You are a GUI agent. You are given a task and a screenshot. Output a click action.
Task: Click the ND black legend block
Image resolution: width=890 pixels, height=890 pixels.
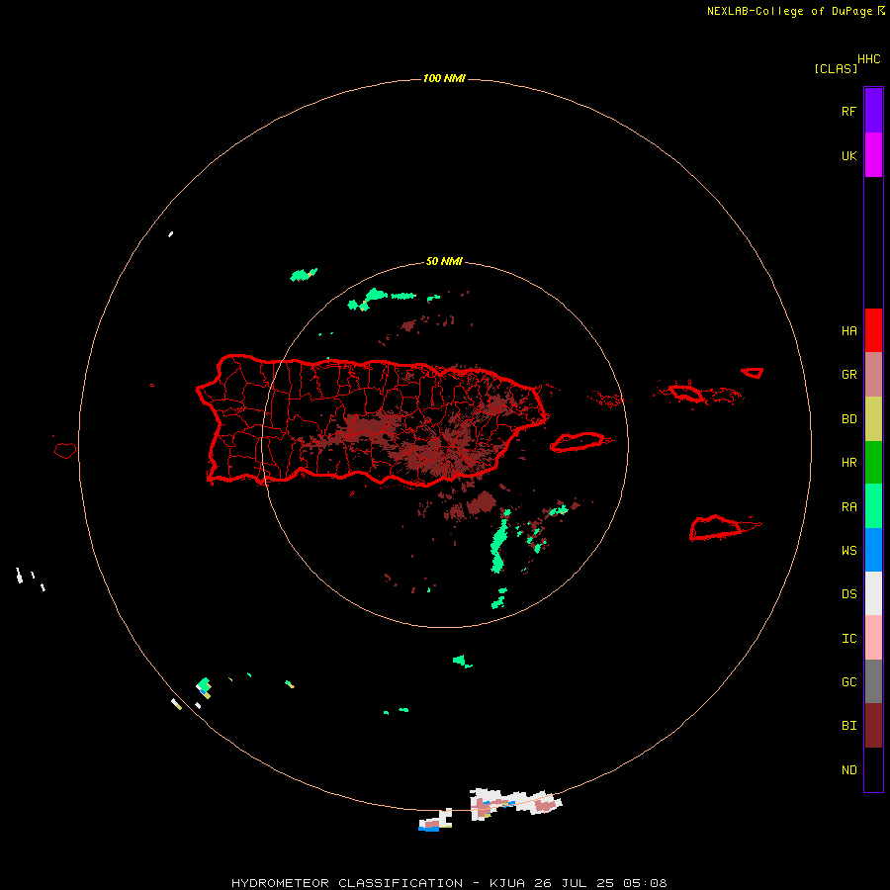click(873, 769)
